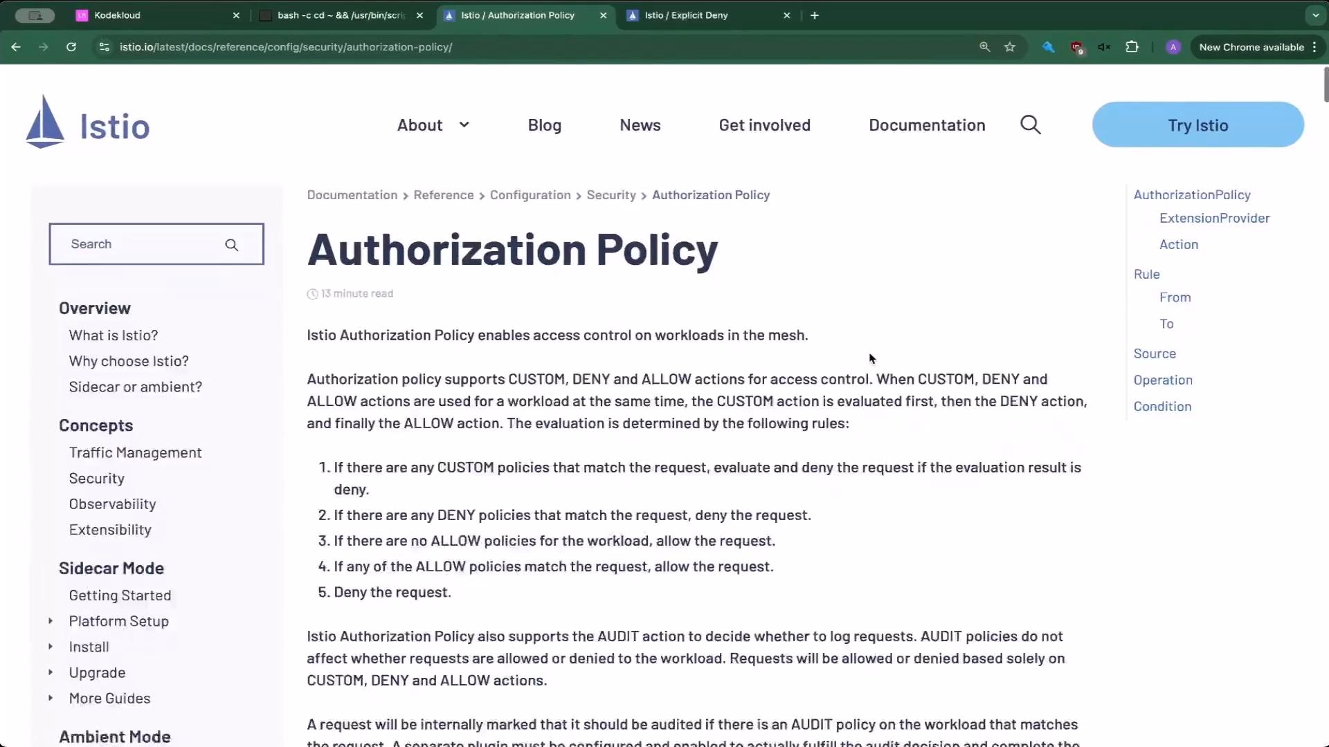Image resolution: width=1329 pixels, height=747 pixels.
Task: Jump to AuthorizationPolicy in the page outline
Action: [x=1192, y=195]
